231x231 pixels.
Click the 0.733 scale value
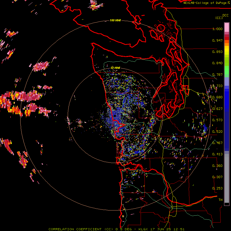pyautogui.click(x=217, y=86)
